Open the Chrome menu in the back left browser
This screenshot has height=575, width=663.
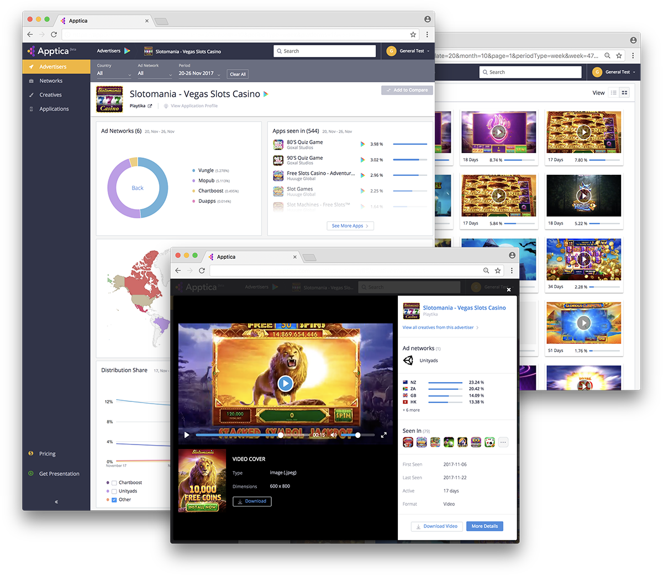click(427, 34)
